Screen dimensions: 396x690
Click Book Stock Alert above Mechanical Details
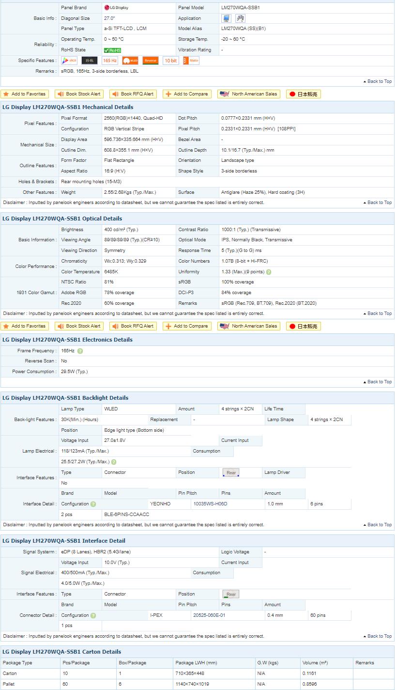tap(79, 94)
